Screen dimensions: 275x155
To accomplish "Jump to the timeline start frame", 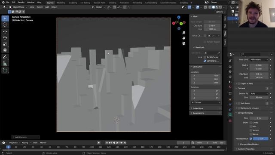I will tap(107, 143).
